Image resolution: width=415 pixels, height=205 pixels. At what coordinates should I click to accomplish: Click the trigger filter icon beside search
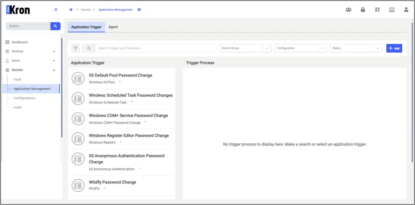[75, 49]
